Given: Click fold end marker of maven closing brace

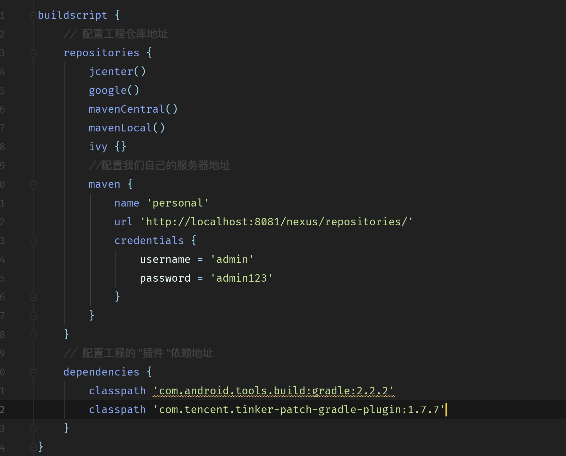Looking at the screenshot, I should (x=33, y=316).
